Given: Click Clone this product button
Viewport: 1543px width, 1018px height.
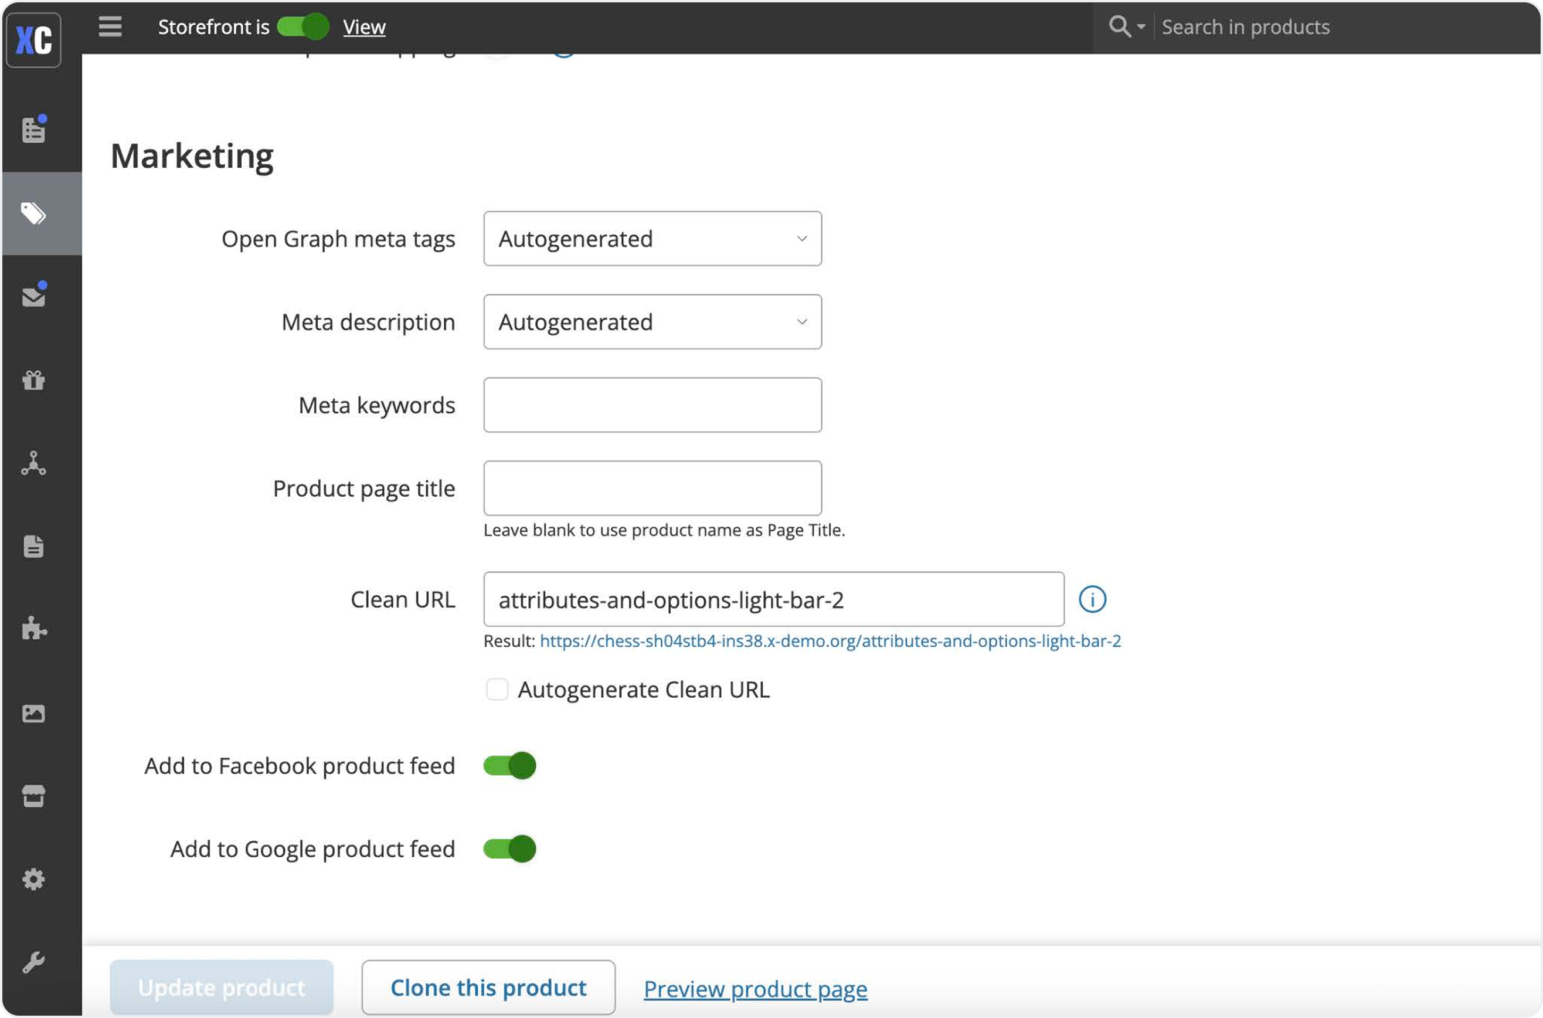Looking at the screenshot, I should point(488,988).
